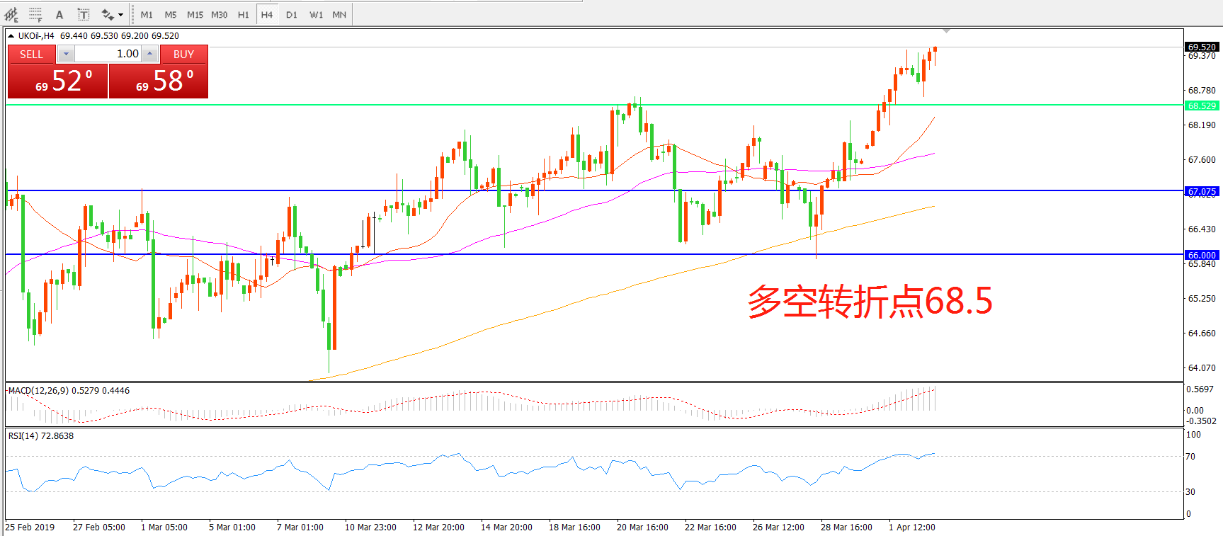This screenshot has height=536, width=1223.
Task: Collapse the one-click trading panel triangle
Action: (x=11, y=35)
